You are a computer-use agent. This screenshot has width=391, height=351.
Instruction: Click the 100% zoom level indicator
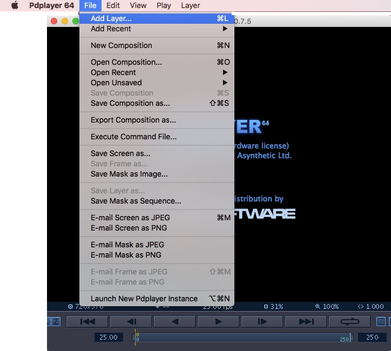(x=327, y=306)
